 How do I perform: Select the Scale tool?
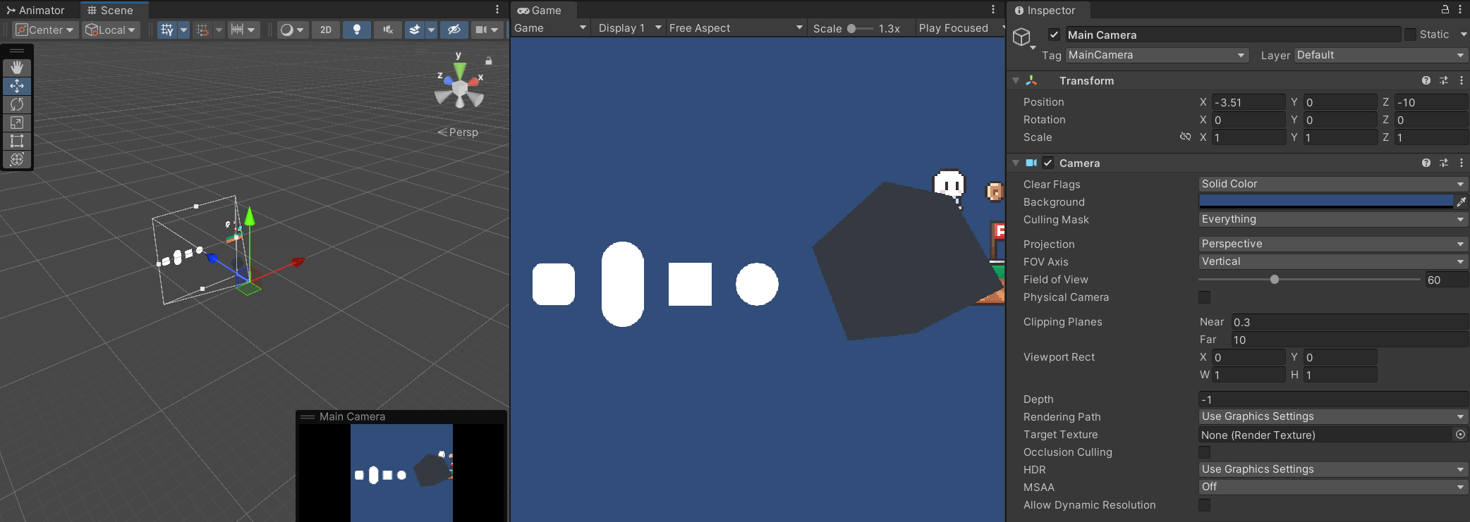17,123
